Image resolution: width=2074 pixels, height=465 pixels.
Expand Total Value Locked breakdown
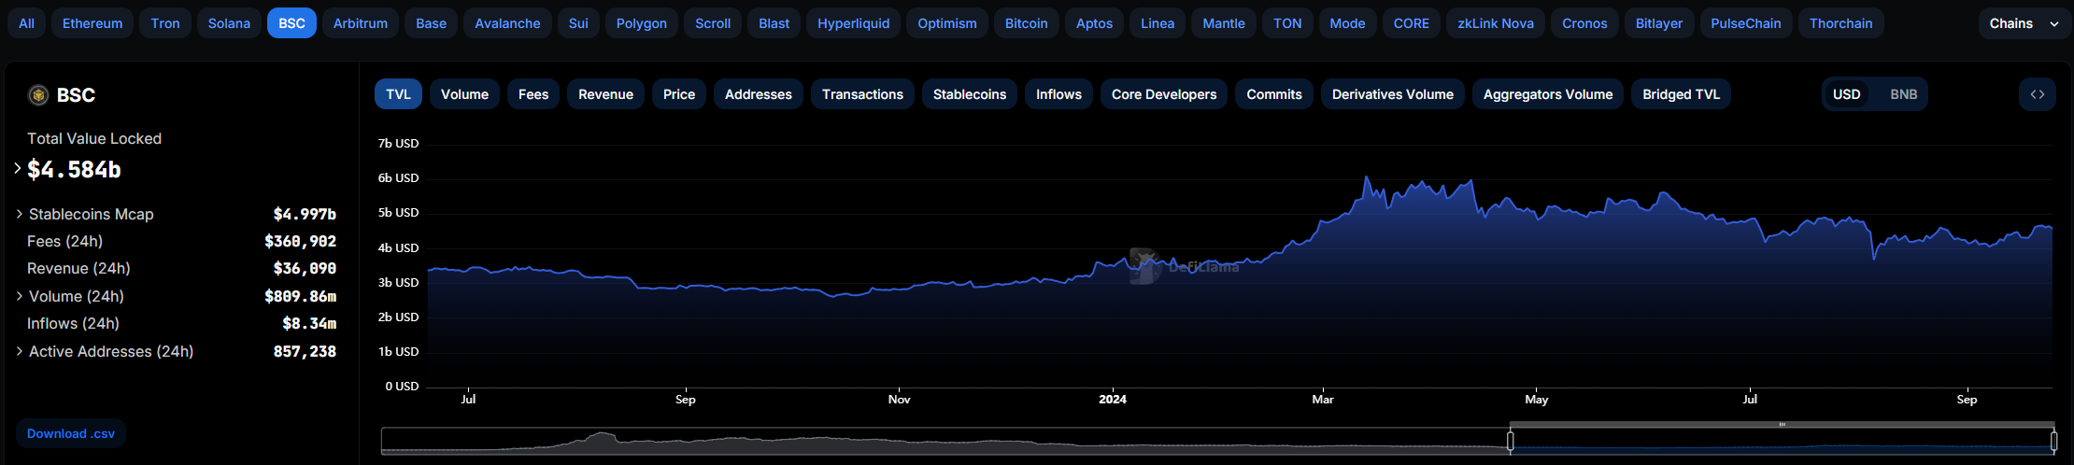[17, 169]
